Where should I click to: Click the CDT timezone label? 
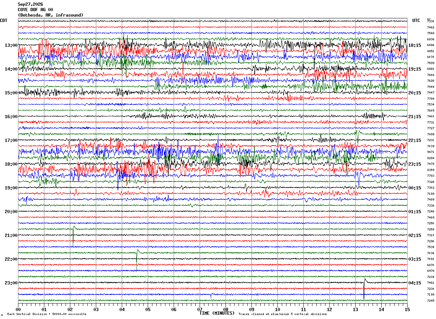coord(4,21)
